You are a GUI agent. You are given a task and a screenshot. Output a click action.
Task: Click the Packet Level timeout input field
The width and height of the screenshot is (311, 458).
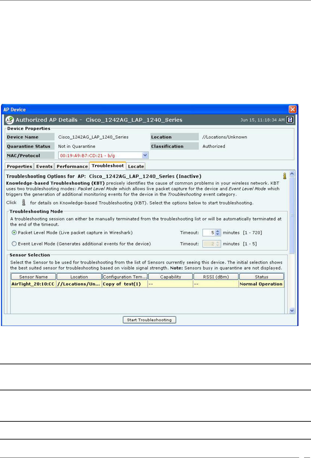point(209,233)
